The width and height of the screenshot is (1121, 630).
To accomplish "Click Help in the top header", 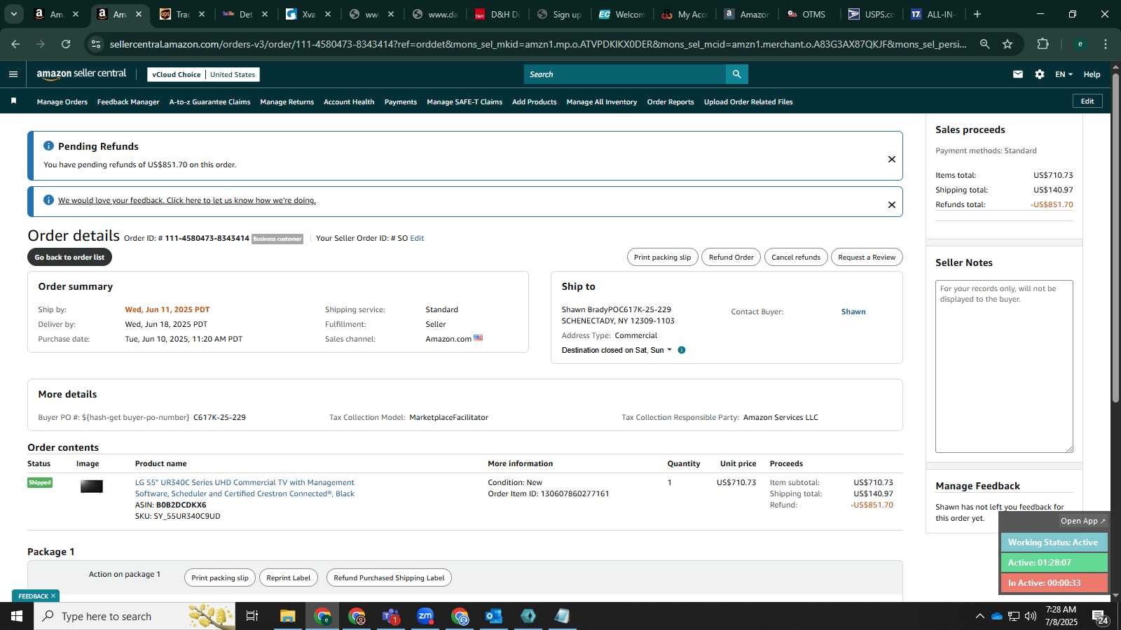I will [1092, 74].
